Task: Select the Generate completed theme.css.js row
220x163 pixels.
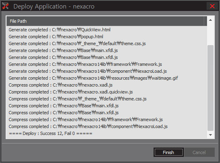Action: point(107,43)
